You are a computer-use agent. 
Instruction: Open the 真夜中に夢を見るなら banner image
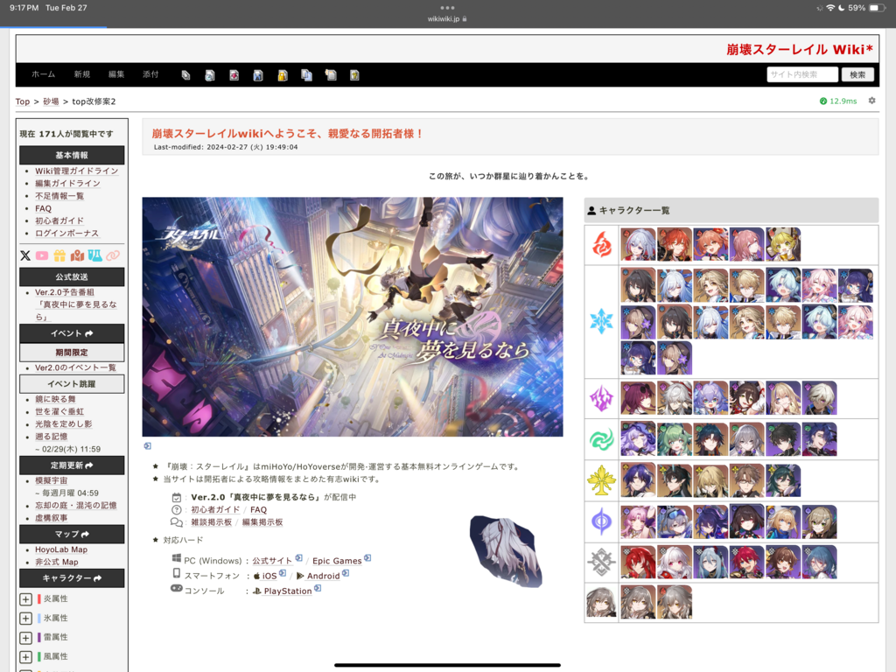353,317
